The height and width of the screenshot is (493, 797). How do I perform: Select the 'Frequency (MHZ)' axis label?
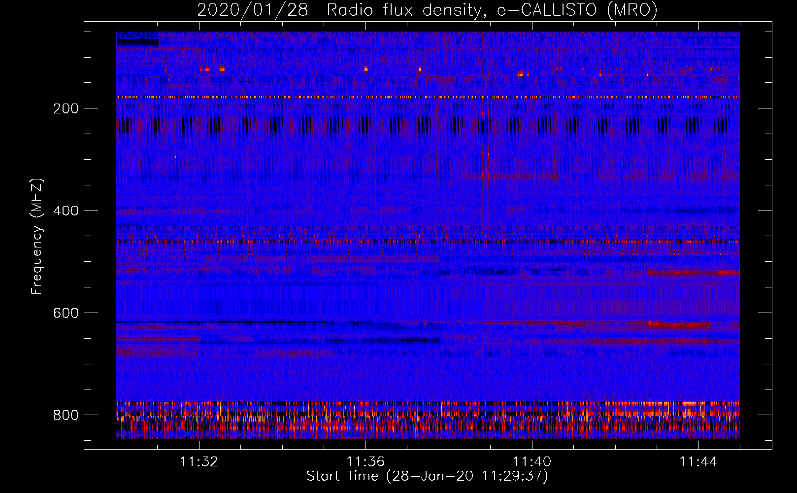pyautogui.click(x=37, y=236)
